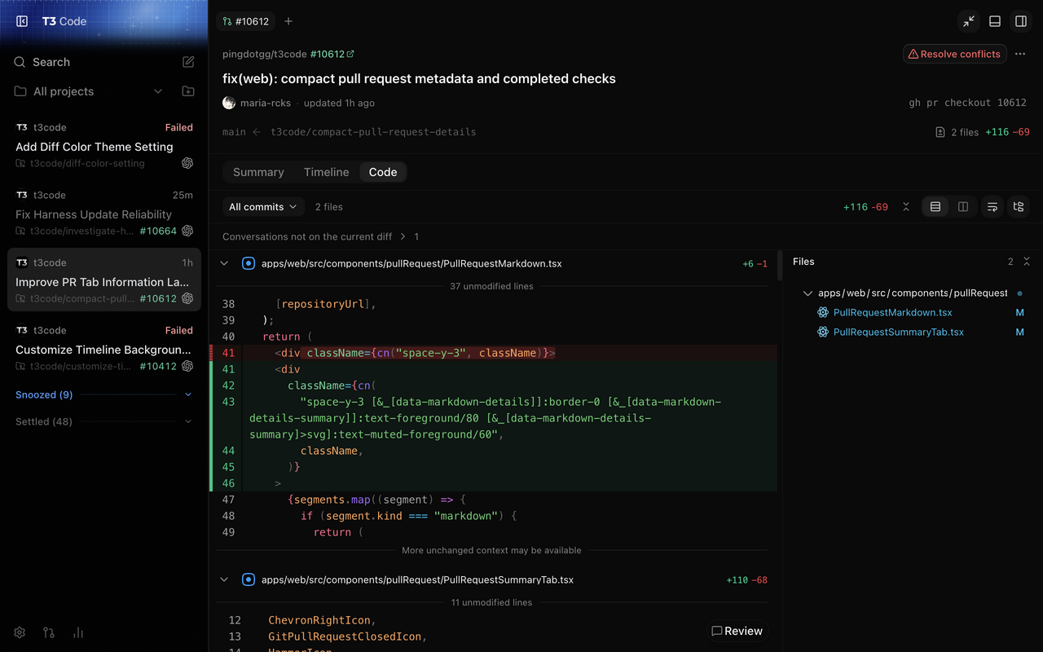Select unified diff layout
Viewport: 1043px width, 652px height.
pos(935,207)
